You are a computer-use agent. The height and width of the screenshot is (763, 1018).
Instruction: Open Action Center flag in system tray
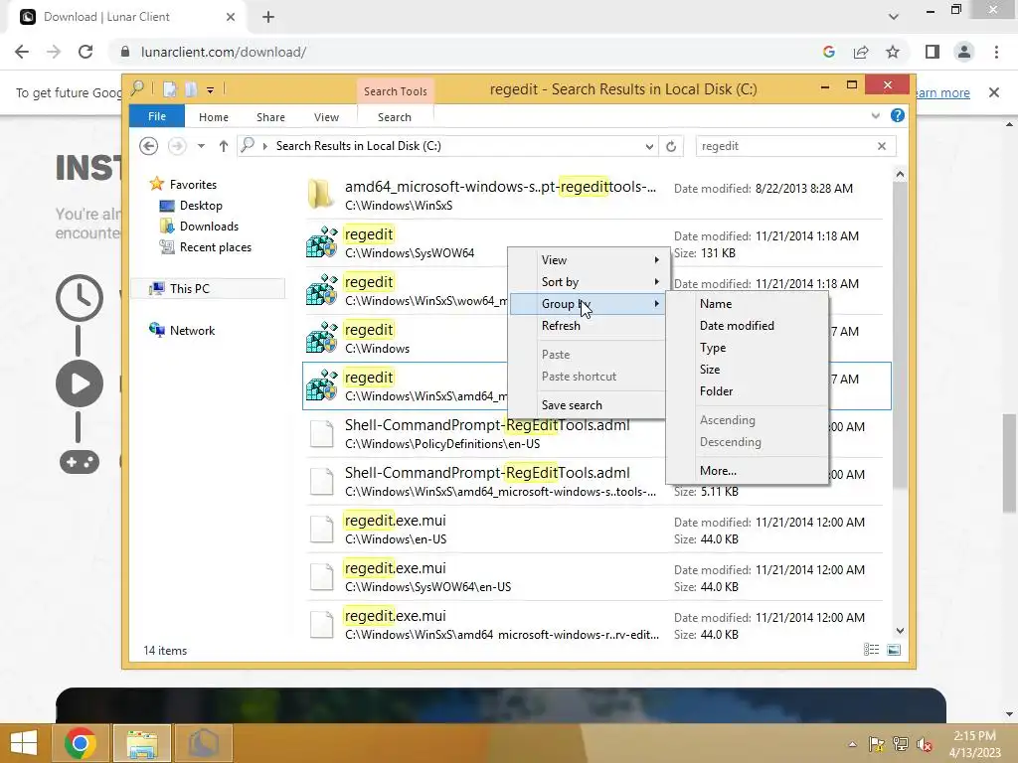point(876,745)
